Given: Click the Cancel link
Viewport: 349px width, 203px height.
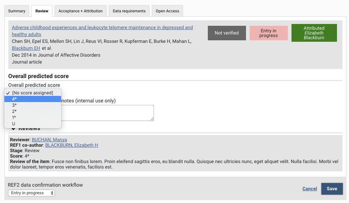Looking at the screenshot, I should [310, 189].
